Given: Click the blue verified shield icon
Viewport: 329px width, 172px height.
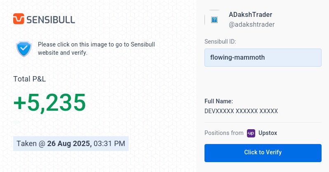Looking at the screenshot, I should (24, 49).
